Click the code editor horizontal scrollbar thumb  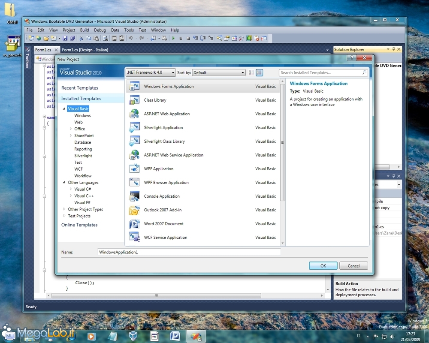point(156,296)
